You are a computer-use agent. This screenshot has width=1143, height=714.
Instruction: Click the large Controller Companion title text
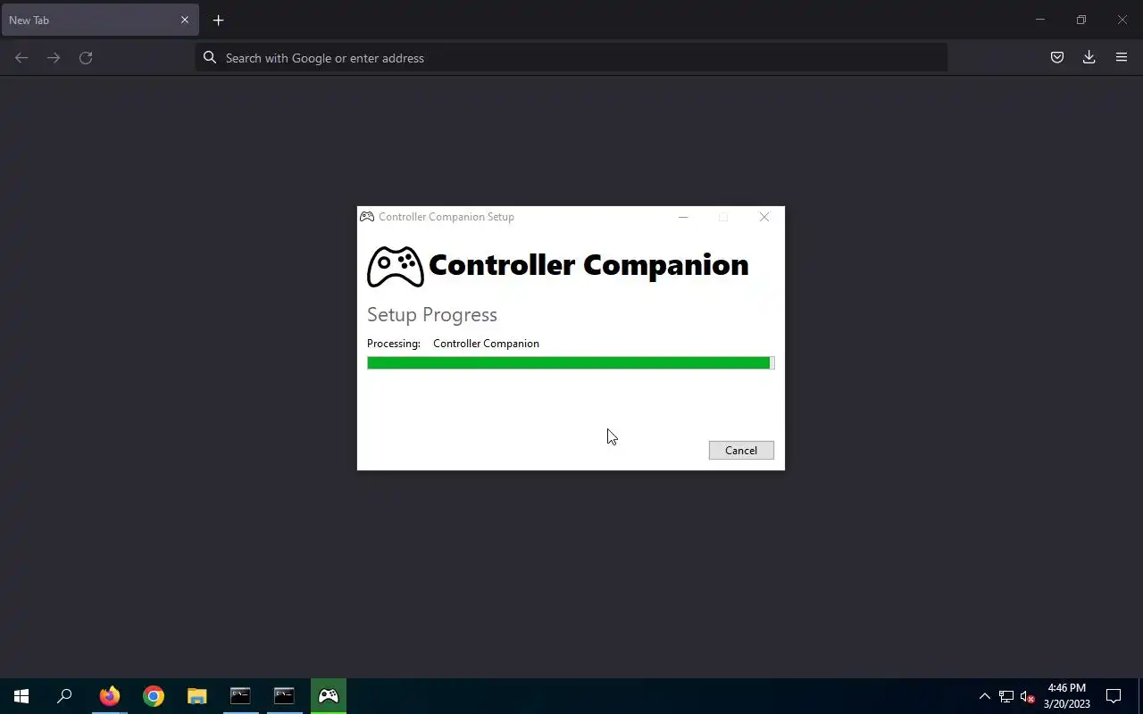coord(588,265)
